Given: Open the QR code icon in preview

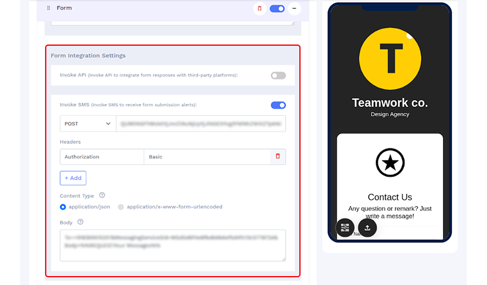Looking at the screenshot, I should coord(345,227).
